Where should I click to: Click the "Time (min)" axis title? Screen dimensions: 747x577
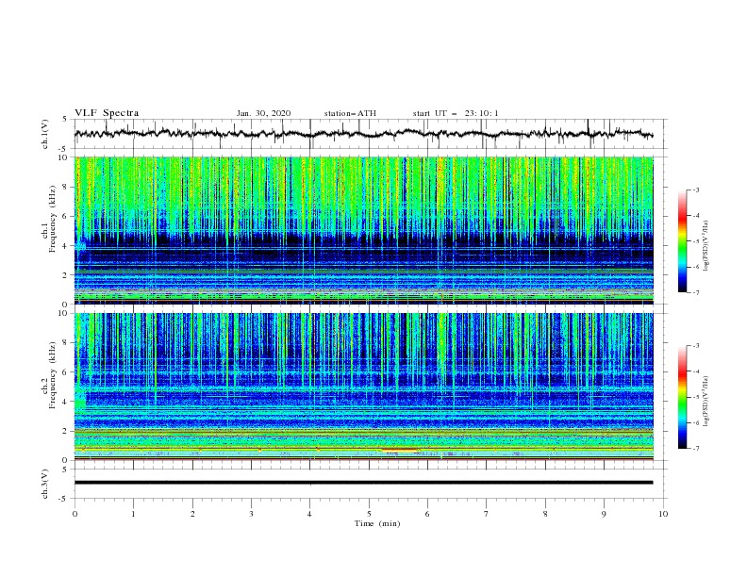[x=377, y=523]
